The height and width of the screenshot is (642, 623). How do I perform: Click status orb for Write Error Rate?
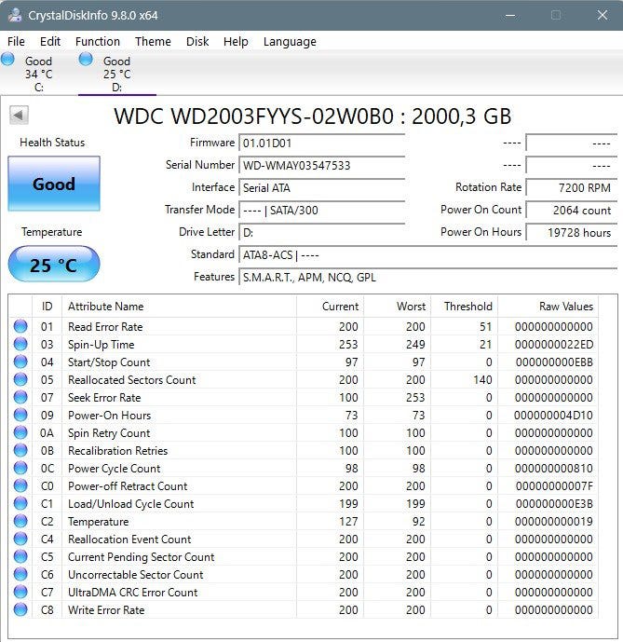pos(20,609)
